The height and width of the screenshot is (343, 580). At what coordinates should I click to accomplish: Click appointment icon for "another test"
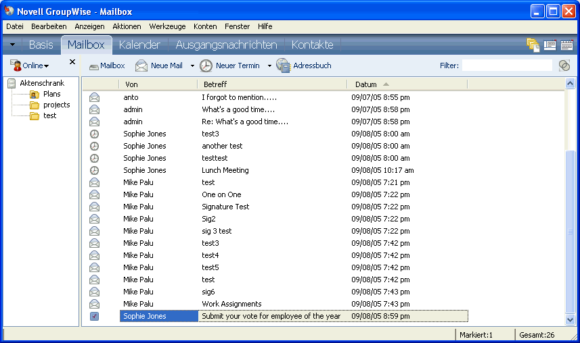click(x=94, y=147)
